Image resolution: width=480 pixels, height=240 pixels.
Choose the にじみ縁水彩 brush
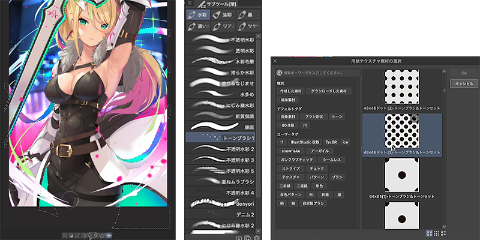click(220, 106)
